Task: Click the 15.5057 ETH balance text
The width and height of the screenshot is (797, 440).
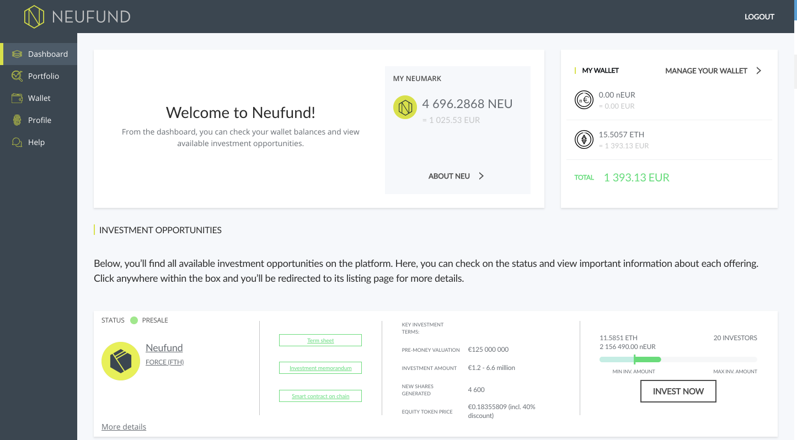Action: [621, 135]
